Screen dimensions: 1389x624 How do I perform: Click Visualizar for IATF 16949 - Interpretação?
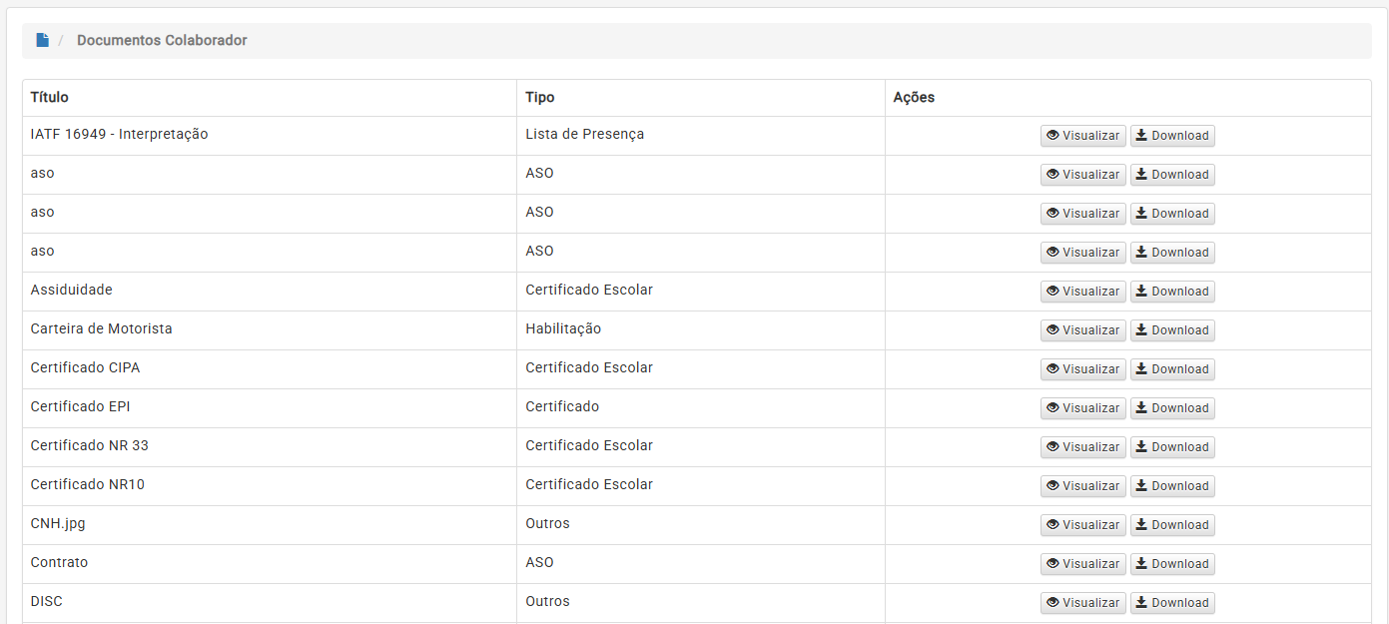1082,136
